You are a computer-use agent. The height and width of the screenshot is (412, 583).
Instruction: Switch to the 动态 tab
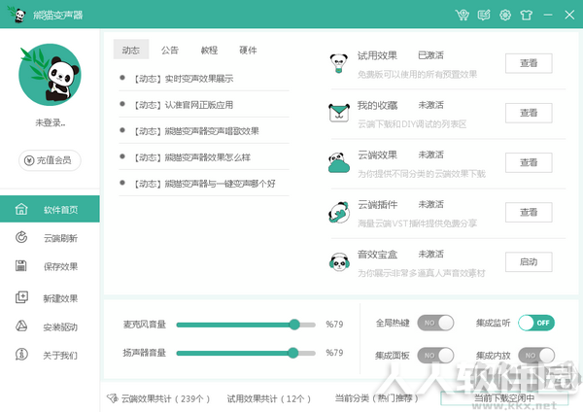(131, 50)
